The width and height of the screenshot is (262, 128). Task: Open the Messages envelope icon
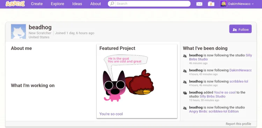[x=199, y=4]
